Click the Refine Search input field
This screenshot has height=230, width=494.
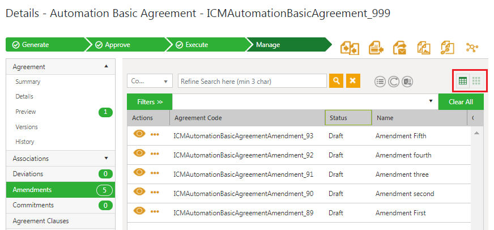coord(252,81)
